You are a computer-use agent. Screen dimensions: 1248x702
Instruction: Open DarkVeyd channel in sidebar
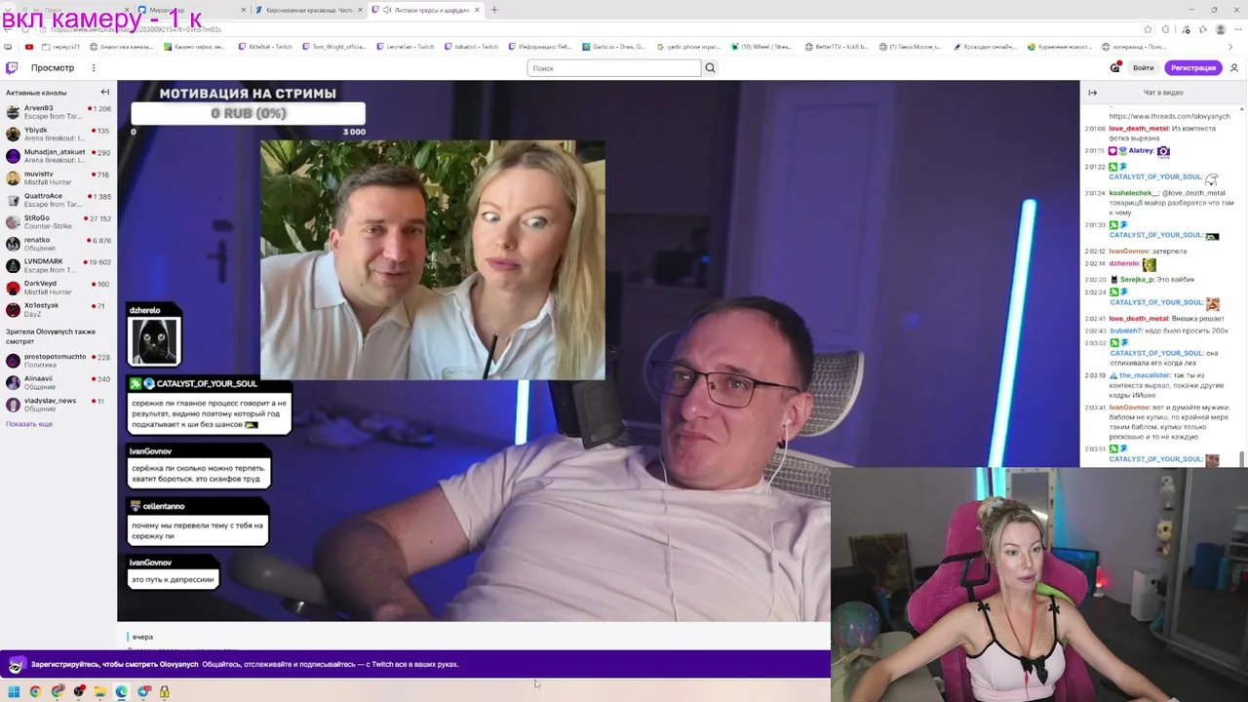(58, 288)
